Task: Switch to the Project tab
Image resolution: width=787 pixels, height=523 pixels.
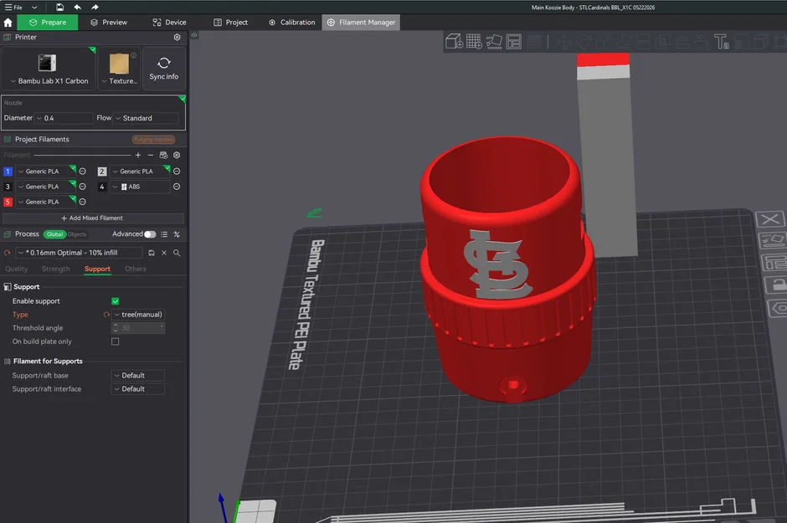Action: [x=231, y=23]
